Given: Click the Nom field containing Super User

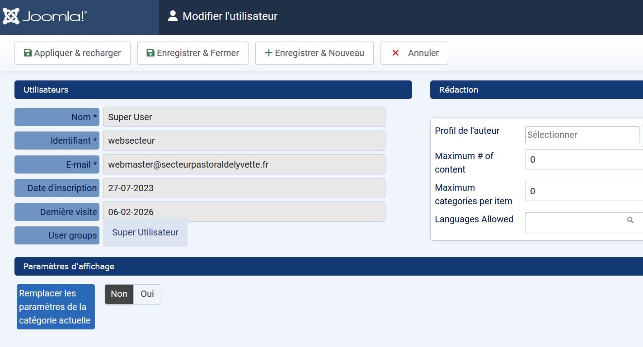Looking at the screenshot, I should [x=244, y=117].
